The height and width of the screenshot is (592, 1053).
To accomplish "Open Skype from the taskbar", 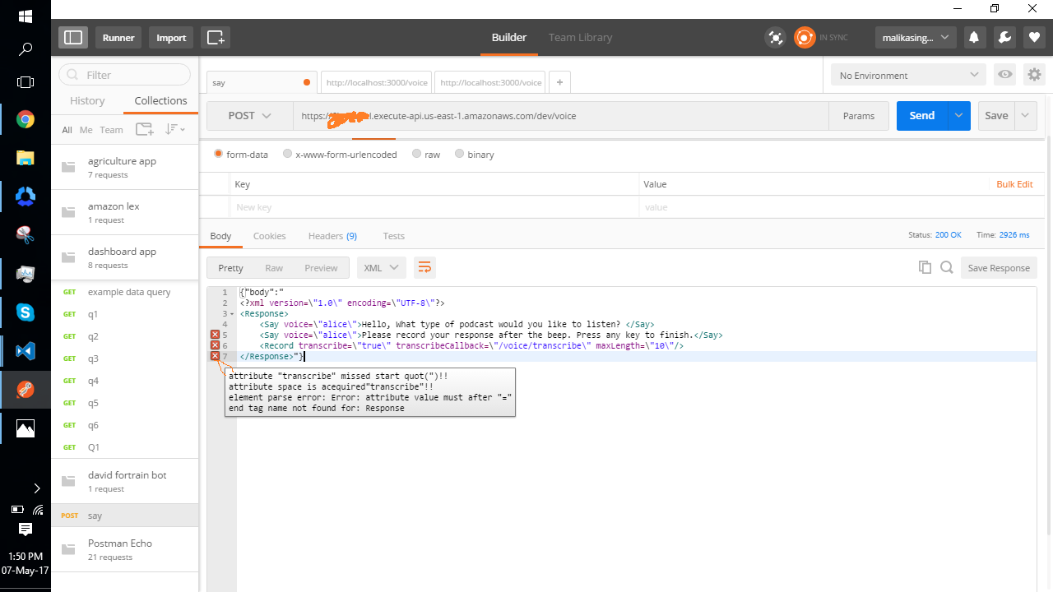I will (26, 312).
